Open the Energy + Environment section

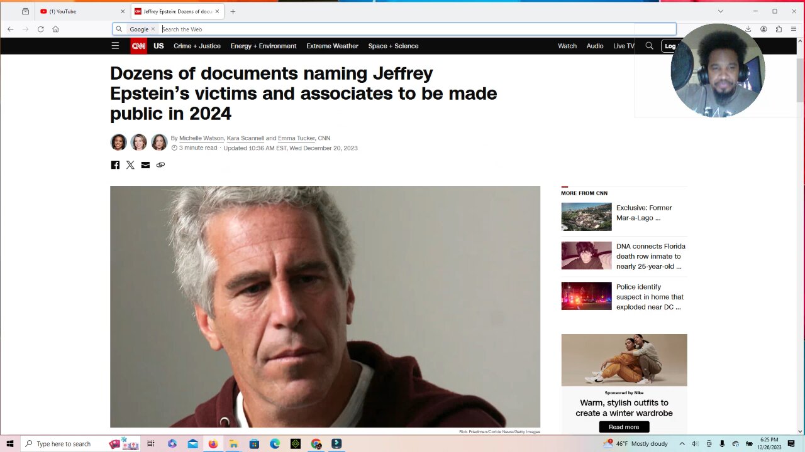(x=263, y=46)
